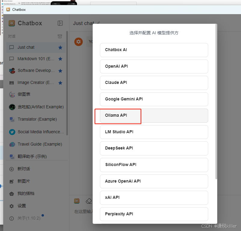This screenshot has width=241, height=231.
Task: Click the image-plus icon beside 新图片
Action: [x=11, y=181]
